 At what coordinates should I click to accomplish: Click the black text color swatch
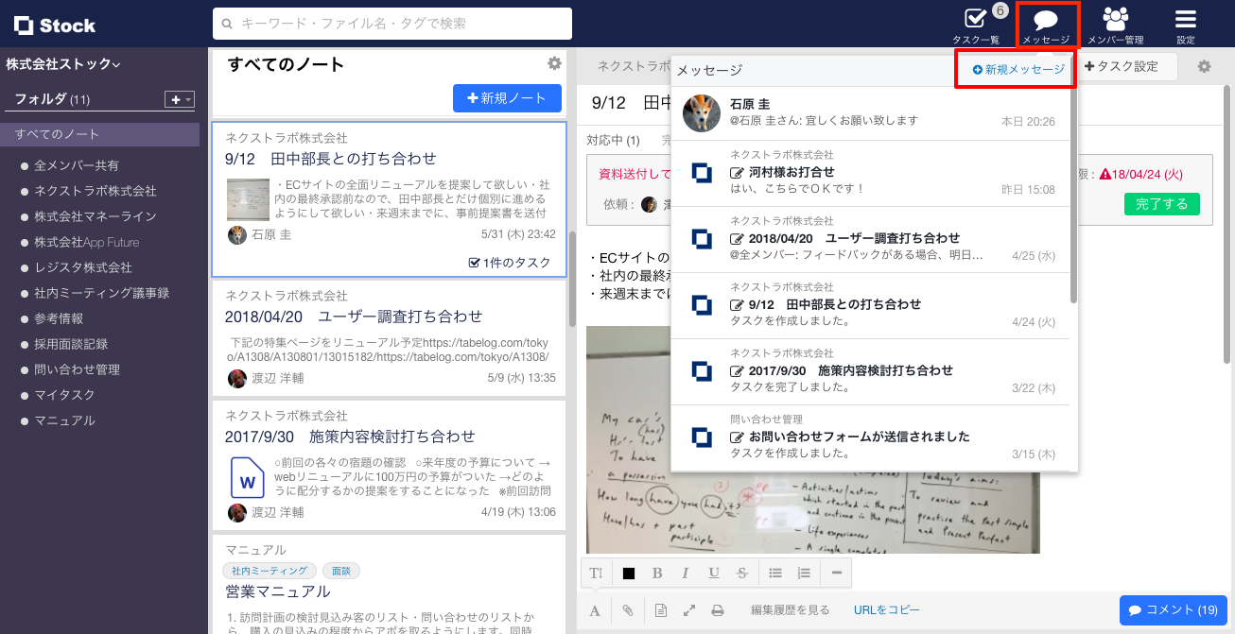[x=628, y=572]
